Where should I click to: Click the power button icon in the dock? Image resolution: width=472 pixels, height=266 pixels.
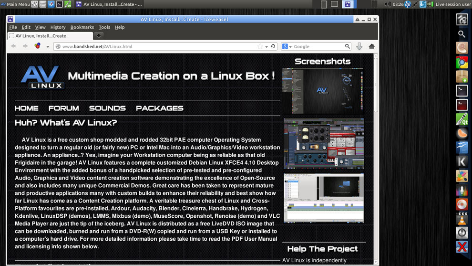462,233
